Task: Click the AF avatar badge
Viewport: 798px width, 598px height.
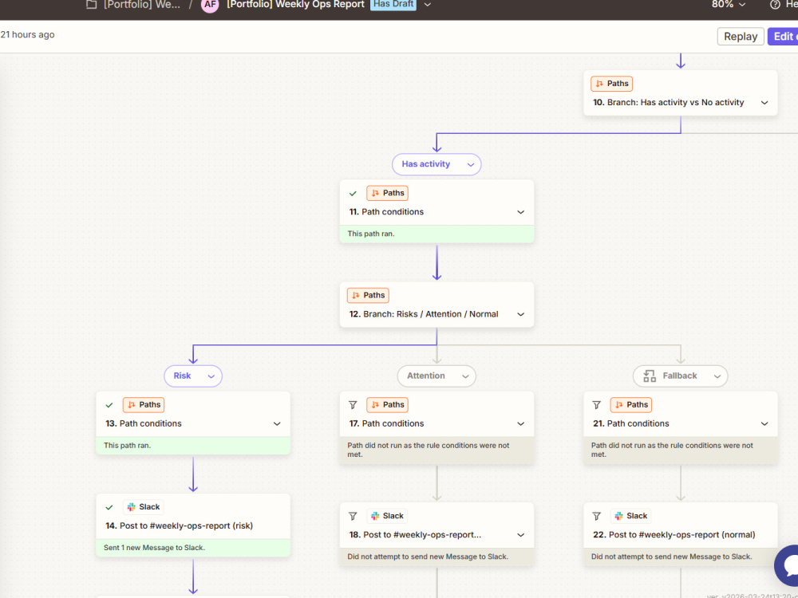Action: click(x=210, y=5)
